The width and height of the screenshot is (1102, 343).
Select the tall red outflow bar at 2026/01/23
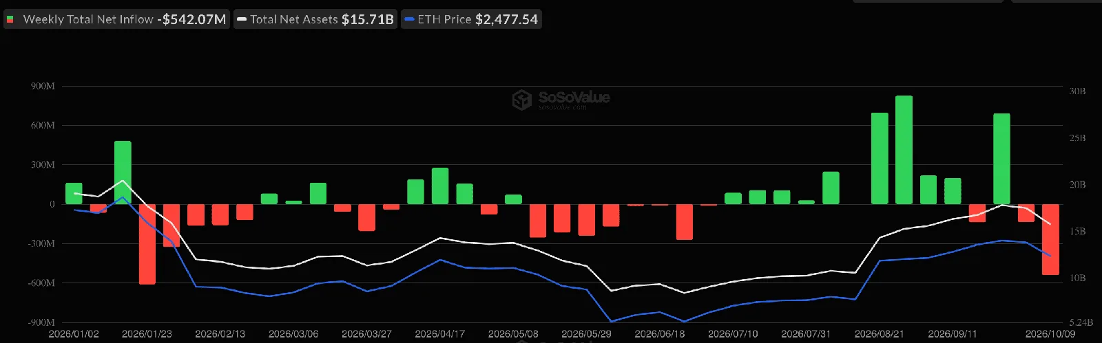pos(147,244)
